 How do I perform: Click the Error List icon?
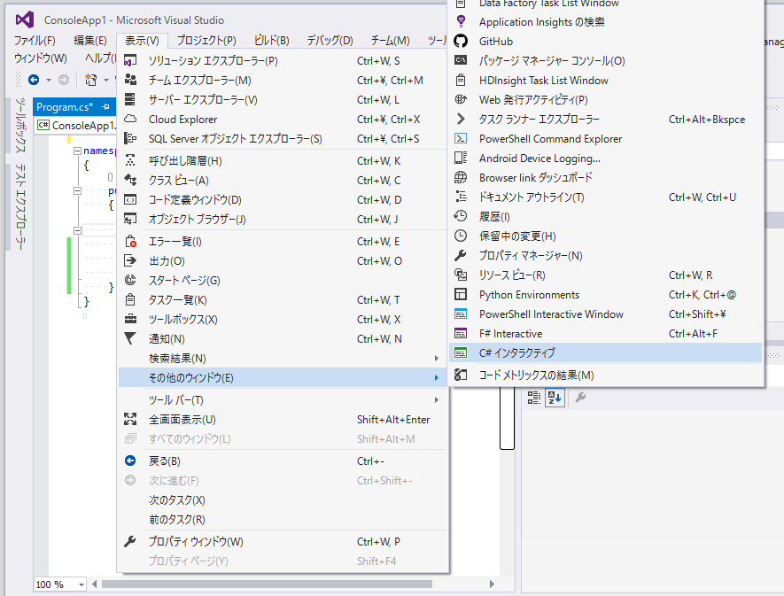coord(130,242)
